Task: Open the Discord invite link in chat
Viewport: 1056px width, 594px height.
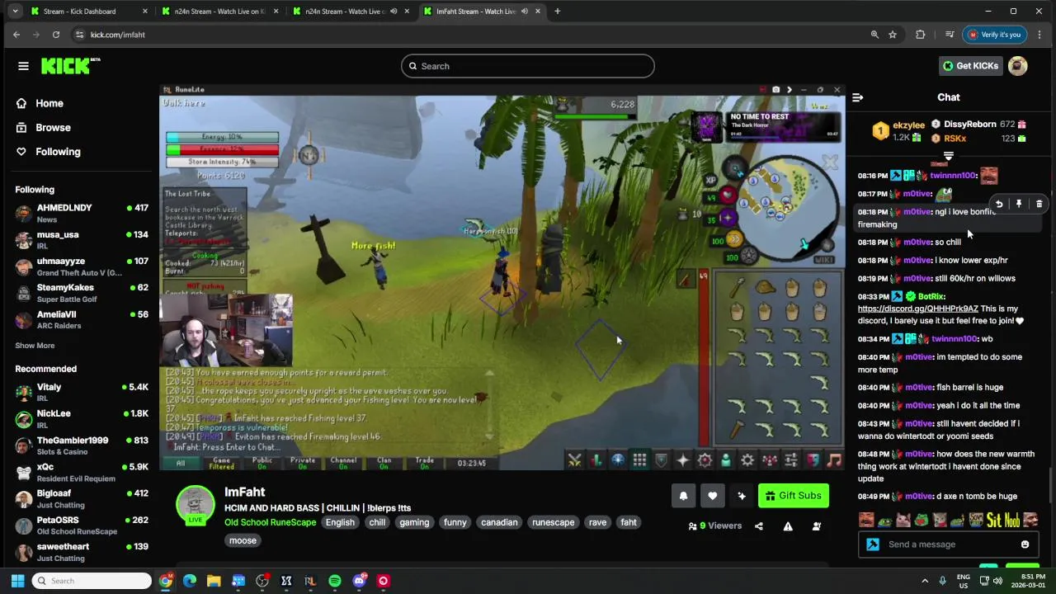Action: (917, 309)
